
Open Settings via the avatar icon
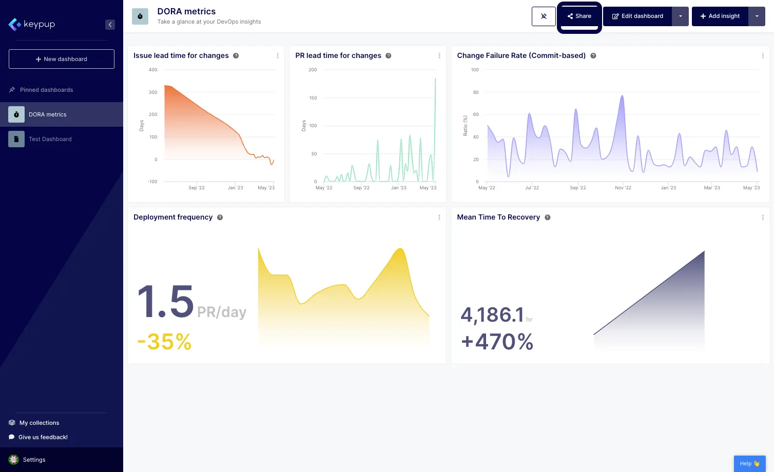(14, 459)
